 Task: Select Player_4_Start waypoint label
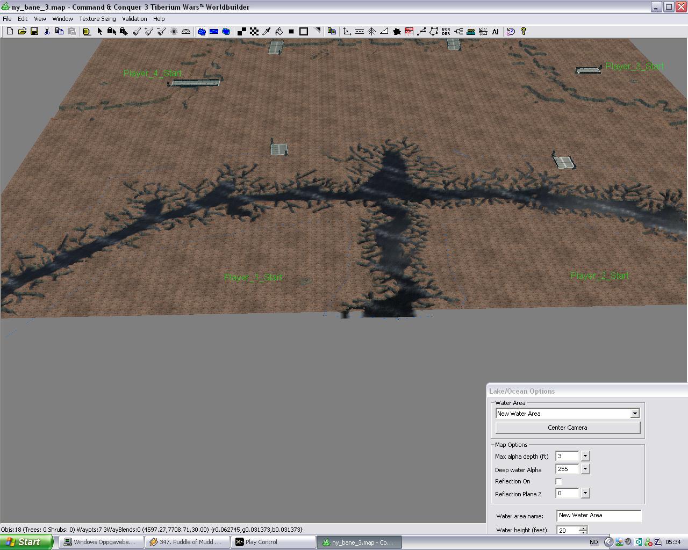(x=153, y=73)
